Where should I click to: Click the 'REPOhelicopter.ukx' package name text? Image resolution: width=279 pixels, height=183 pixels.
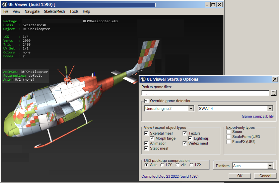tap(100, 21)
